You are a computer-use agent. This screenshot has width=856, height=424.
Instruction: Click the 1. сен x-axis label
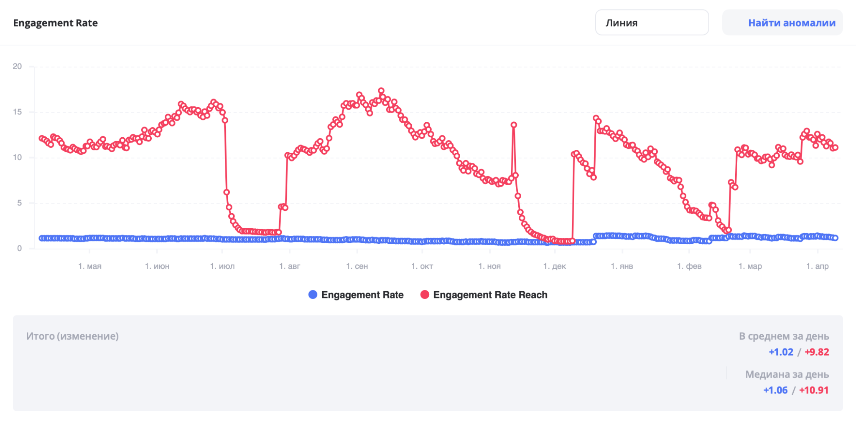point(357,266)
